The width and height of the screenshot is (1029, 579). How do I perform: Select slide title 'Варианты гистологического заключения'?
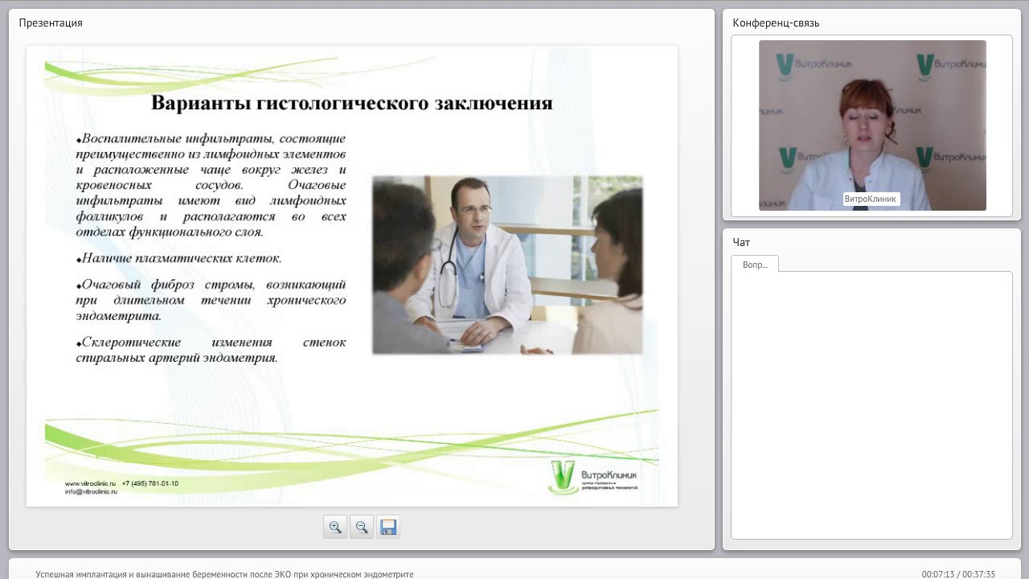coord(352,103)
